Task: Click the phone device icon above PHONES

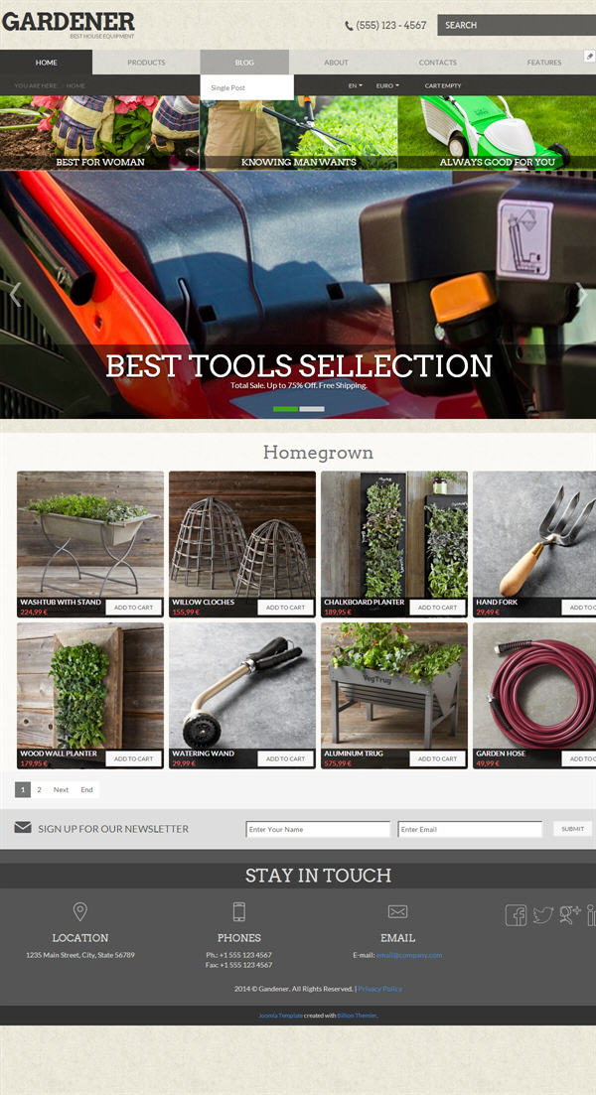Action: click(x=239, y=911)
